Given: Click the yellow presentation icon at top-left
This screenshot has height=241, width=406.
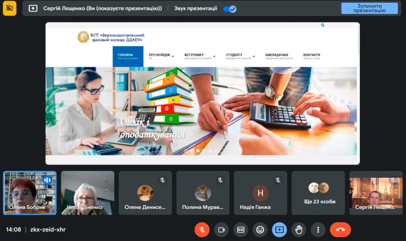Looking at the screenshot, I should pos(10,9).
